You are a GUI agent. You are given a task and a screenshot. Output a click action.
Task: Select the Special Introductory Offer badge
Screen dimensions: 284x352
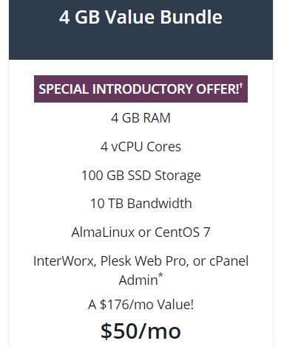pyautogui.click(x=141, y=89)
